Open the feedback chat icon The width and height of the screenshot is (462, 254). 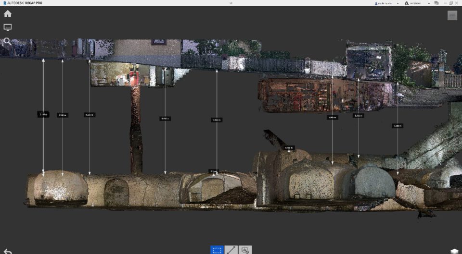point(436,3)
